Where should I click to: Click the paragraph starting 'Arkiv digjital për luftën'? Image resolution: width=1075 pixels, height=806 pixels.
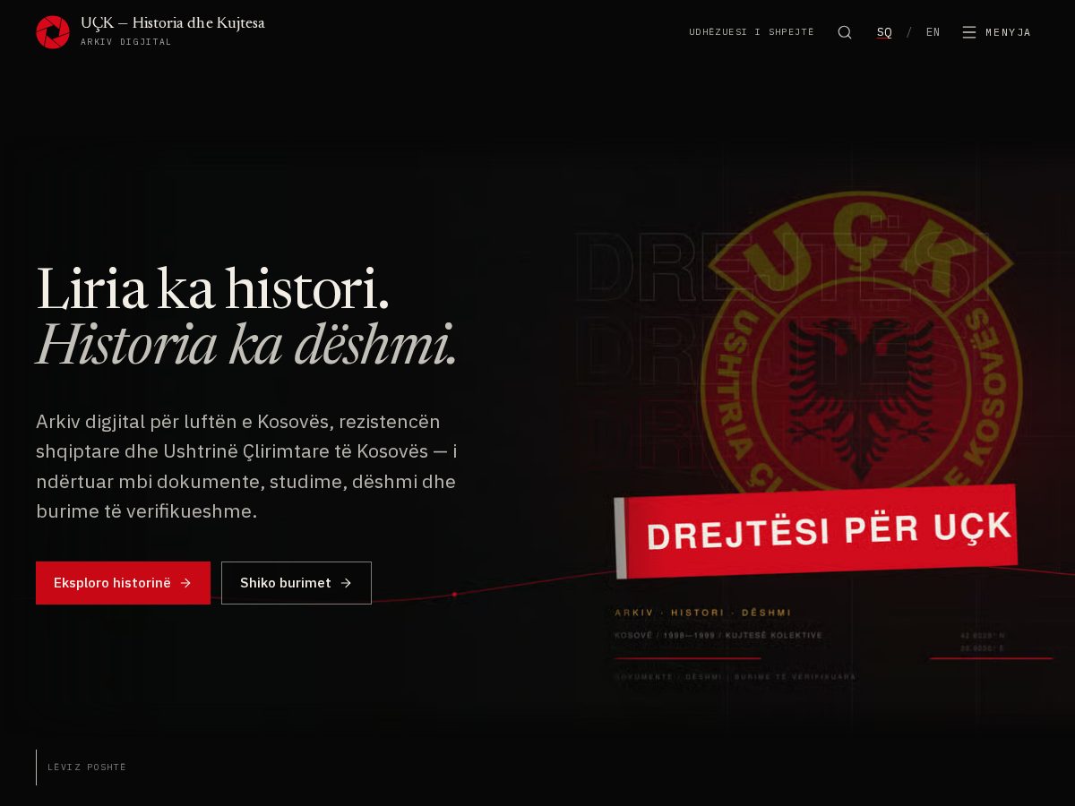tap(246, 467)
